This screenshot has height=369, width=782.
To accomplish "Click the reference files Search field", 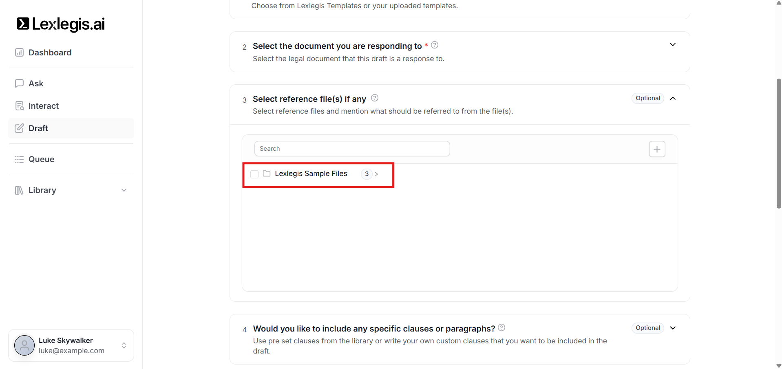I will 352,149.
